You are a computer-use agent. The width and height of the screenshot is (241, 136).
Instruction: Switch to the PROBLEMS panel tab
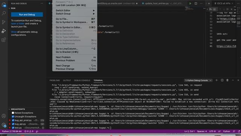[x=55, y=80]
